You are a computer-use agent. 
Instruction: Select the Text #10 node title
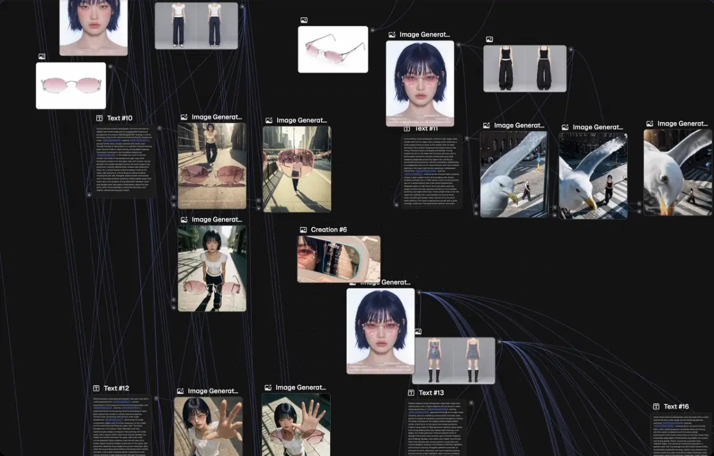pos(120,118)
